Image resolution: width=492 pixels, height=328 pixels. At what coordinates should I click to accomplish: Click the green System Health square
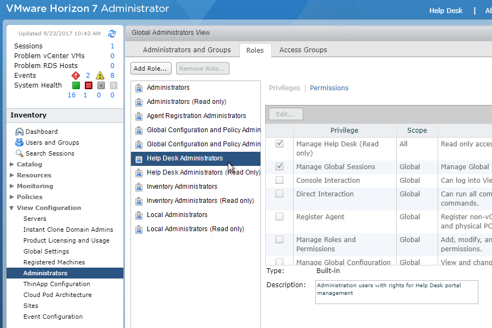click(76, 85)
